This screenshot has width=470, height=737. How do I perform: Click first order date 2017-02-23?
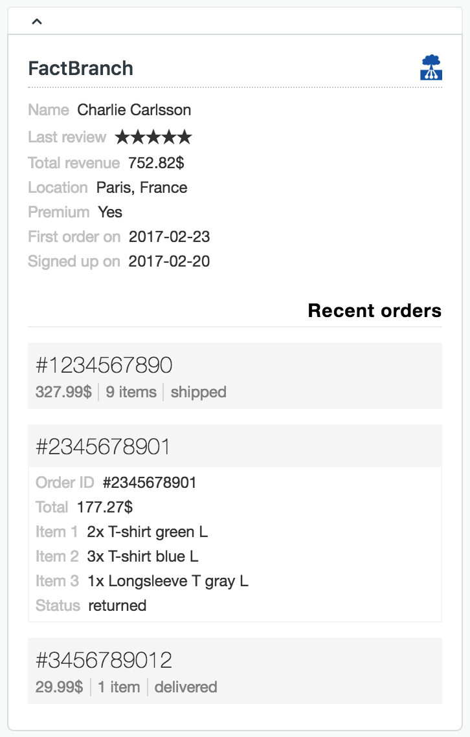pos(169,237)
